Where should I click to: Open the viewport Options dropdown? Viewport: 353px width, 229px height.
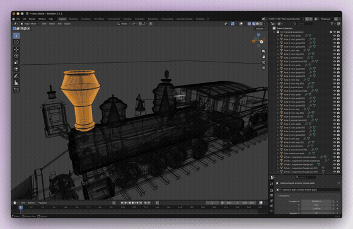pyautogui.click(x=261, y=28)
